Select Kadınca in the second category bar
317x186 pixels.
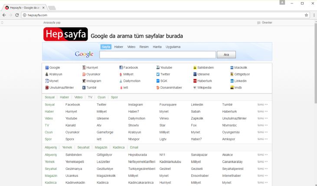pos(118,147)
